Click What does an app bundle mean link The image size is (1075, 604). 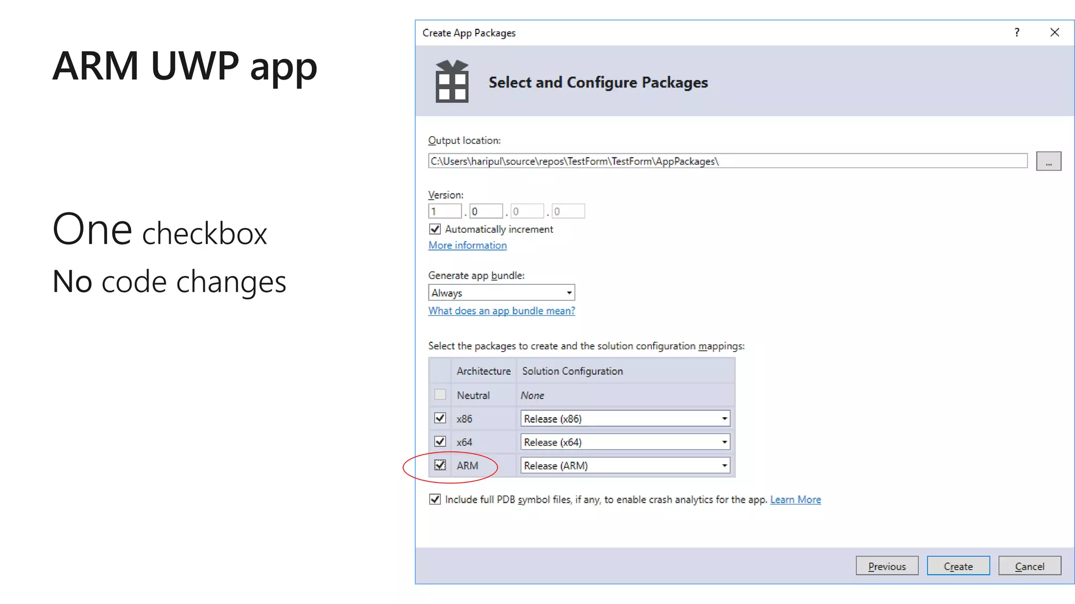point(501,311)
